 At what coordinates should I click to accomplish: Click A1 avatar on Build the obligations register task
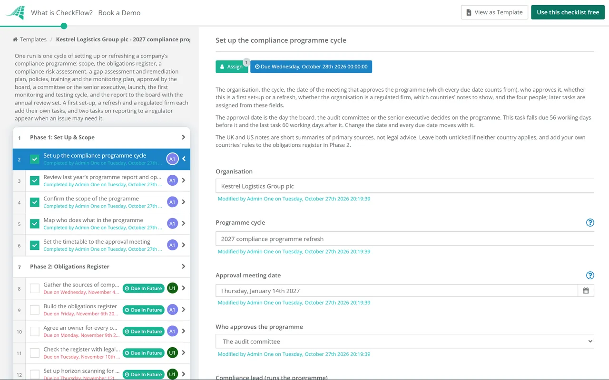point(172,310)
